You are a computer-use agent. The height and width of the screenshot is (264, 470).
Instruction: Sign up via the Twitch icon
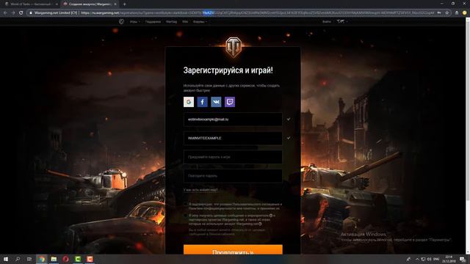[x=230, y=102]
